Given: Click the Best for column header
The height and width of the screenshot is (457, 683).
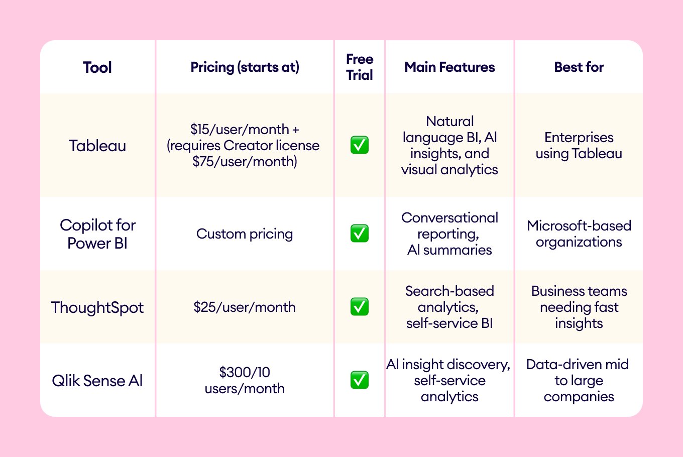Looking at the screenshot, I should click(x=579, y=67).
